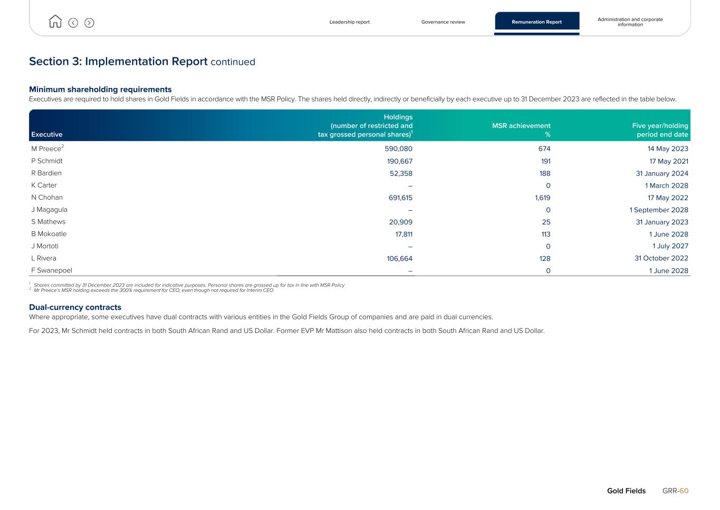Click the 1,619 MSR achievement value
The height and width of the screenshot is (510, 720).
click(542, 198)
